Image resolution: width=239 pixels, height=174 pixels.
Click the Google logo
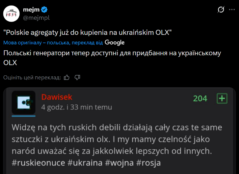(x=115, y=42)
